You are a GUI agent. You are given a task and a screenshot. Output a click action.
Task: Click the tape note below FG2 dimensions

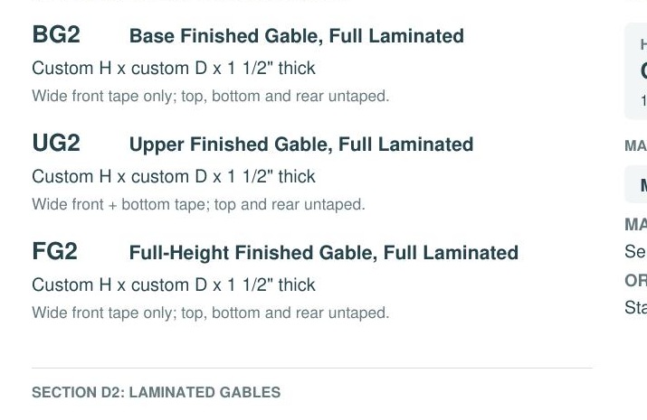211,313
